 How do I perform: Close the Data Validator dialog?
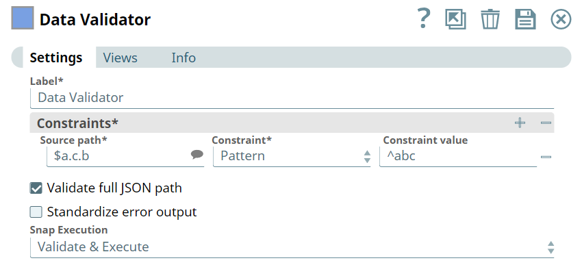[561, 18]
